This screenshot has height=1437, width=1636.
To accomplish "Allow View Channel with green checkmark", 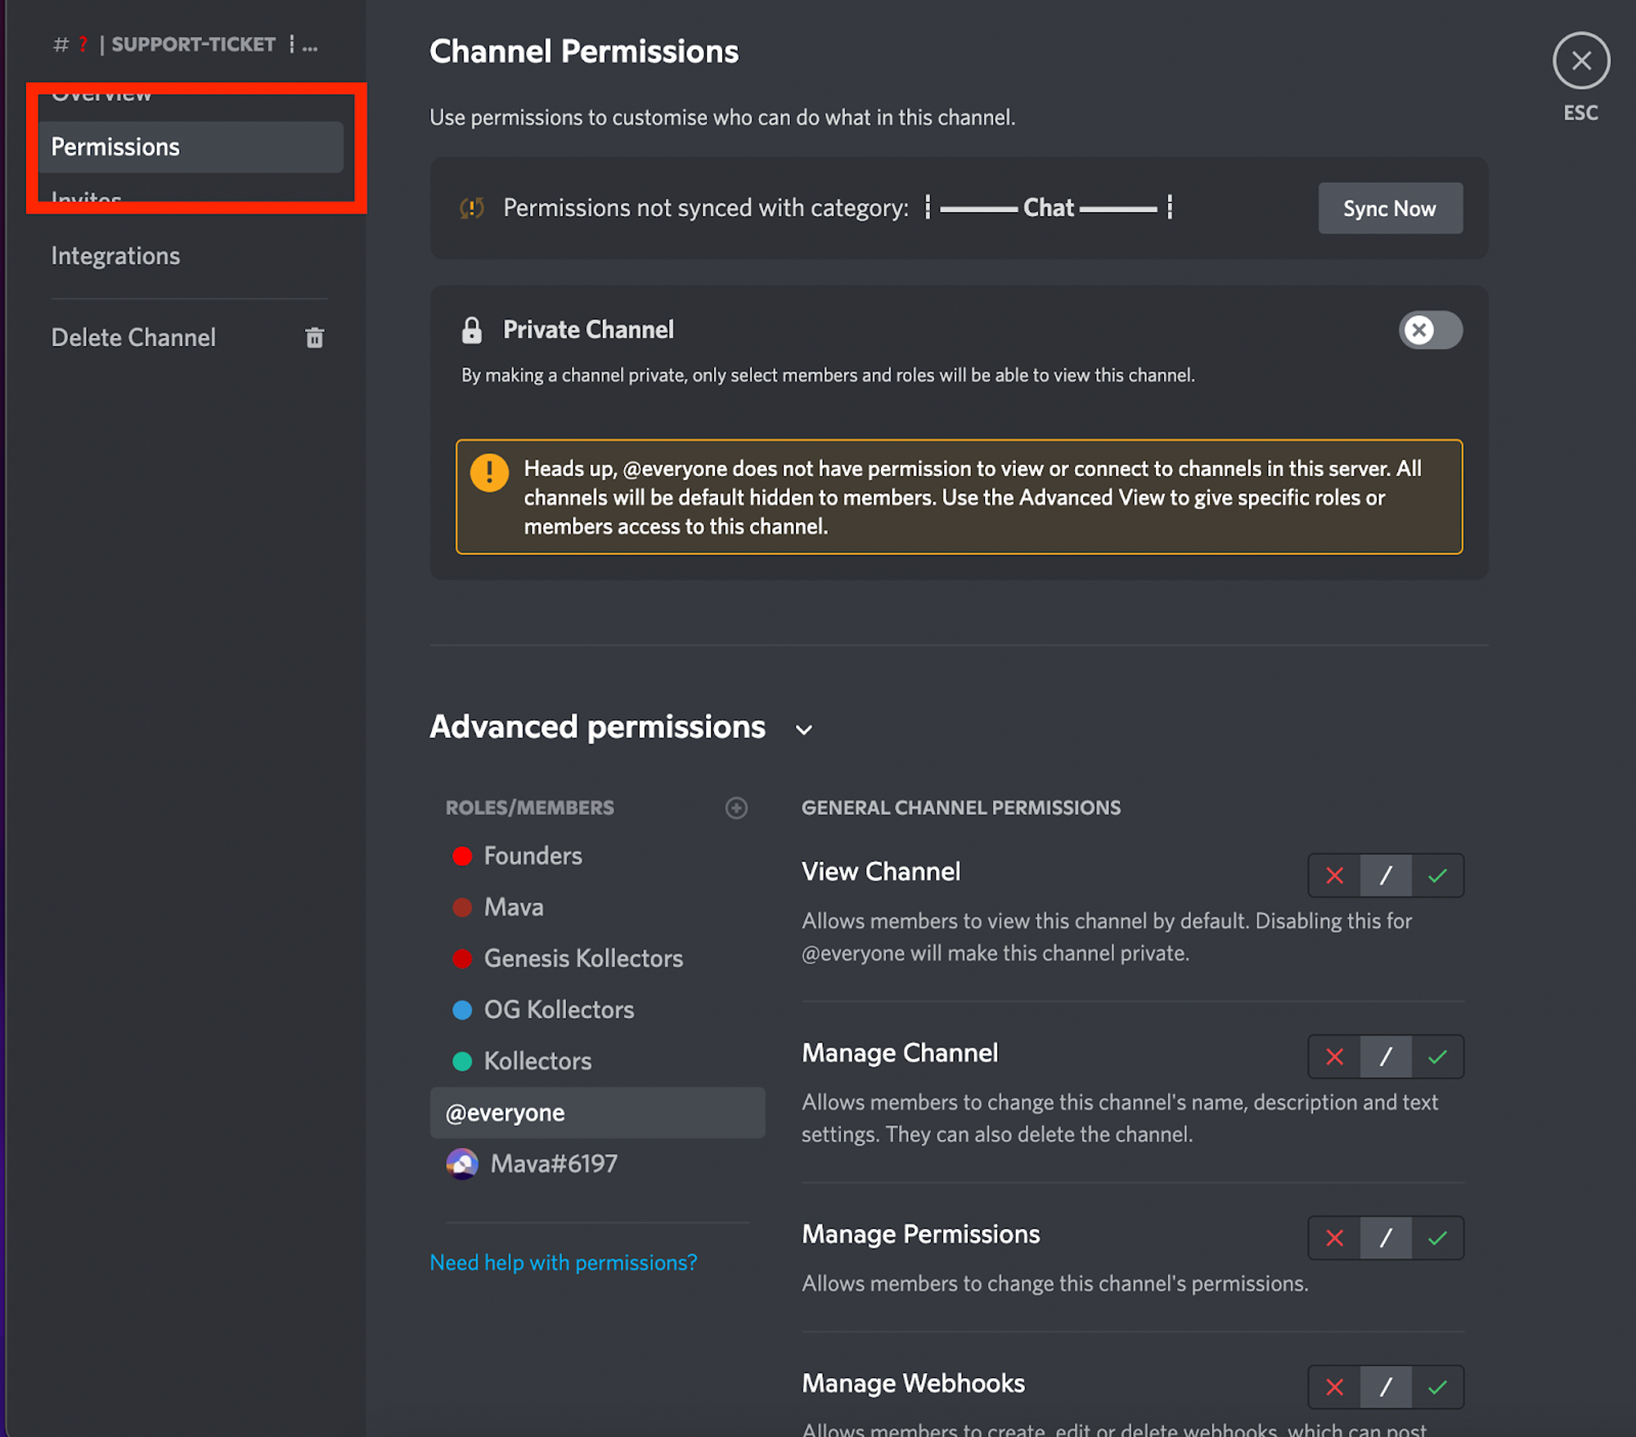I will pyautogui.click(x=1437, y=876).
